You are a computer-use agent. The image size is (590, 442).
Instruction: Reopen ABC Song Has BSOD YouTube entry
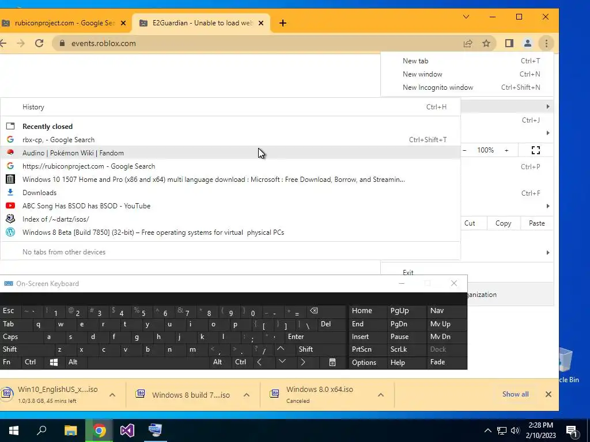(x=230, y=206)
